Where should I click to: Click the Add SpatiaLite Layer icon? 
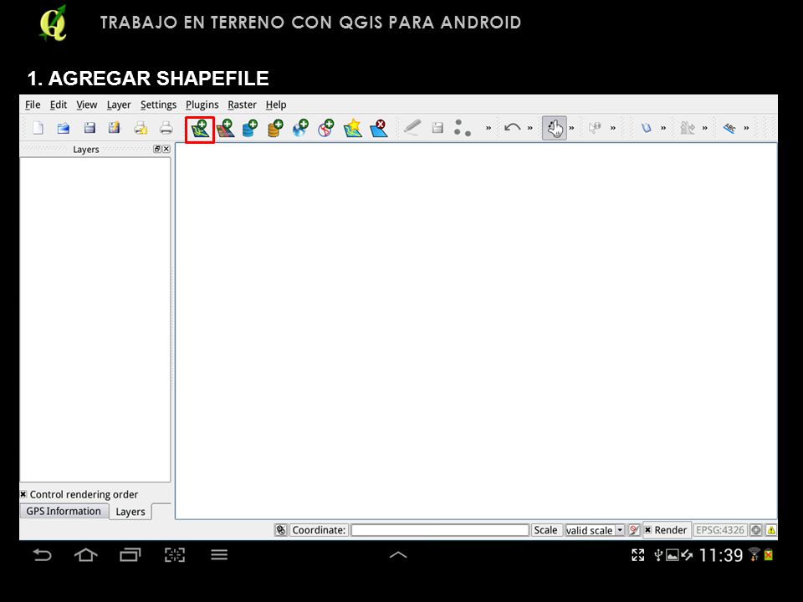coord(275,129)
